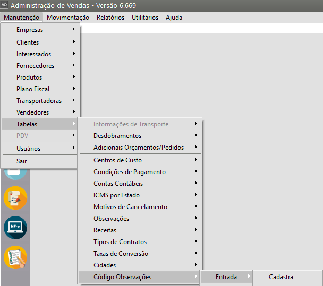Open the Utilitários menu

pyautogui.click(x=145, y=18)
